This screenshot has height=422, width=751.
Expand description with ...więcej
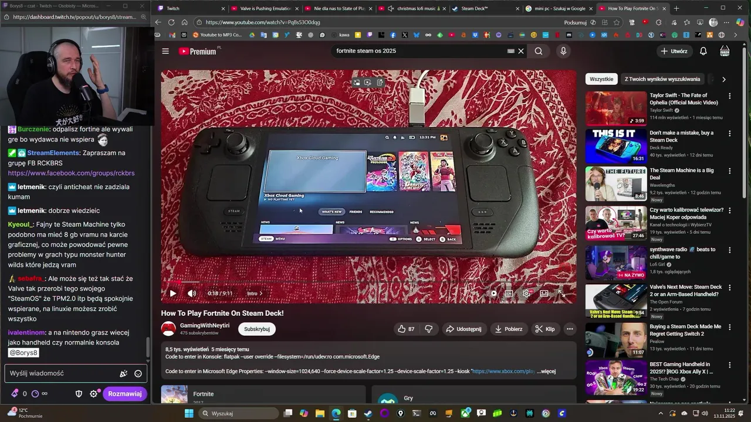pyautogui.click(x=546, y=371)
